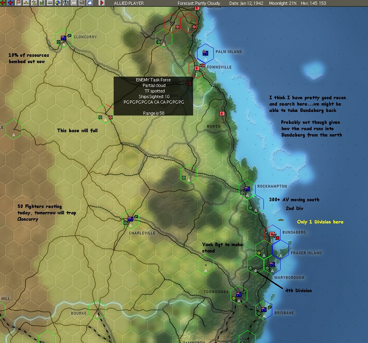Click the OP toolbar button
This screenshot has height=343, width=368.
click(74, 3)
